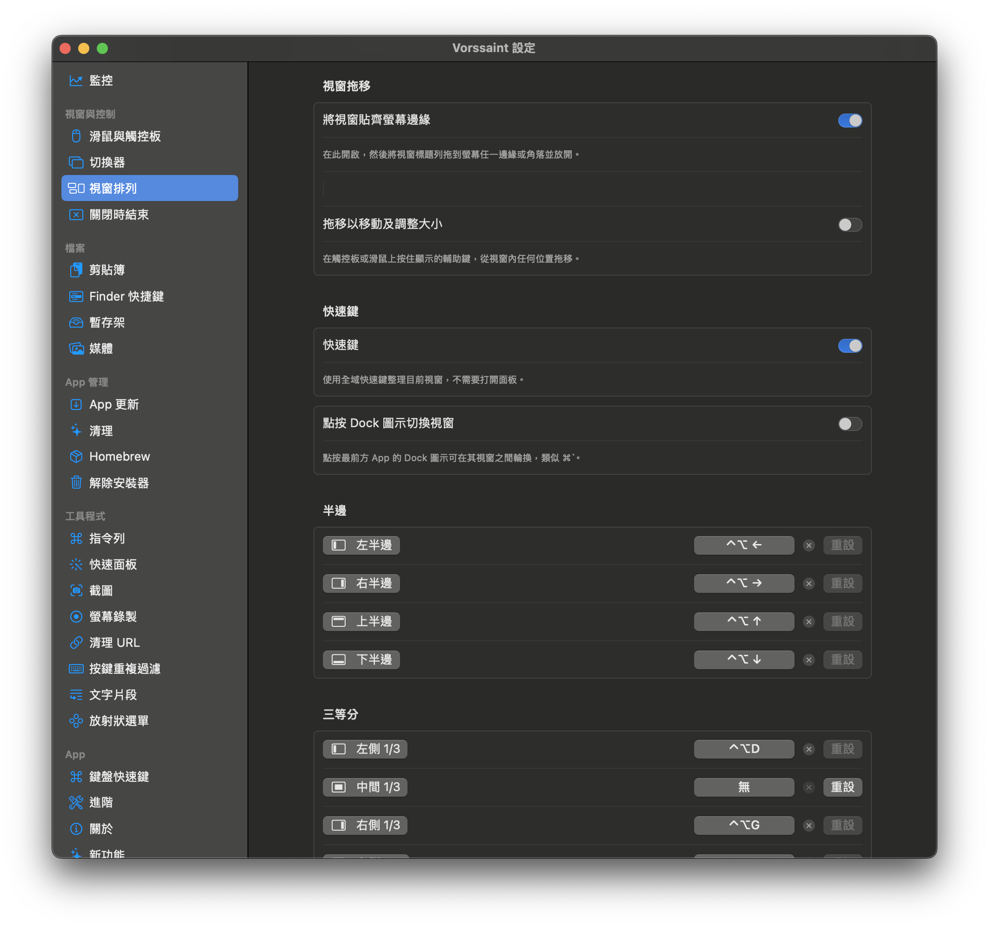The height and width of the screenshot is (927, 989).
Task: Go to the 新功能 sidebar item
Action: click(x=149, y=853)
